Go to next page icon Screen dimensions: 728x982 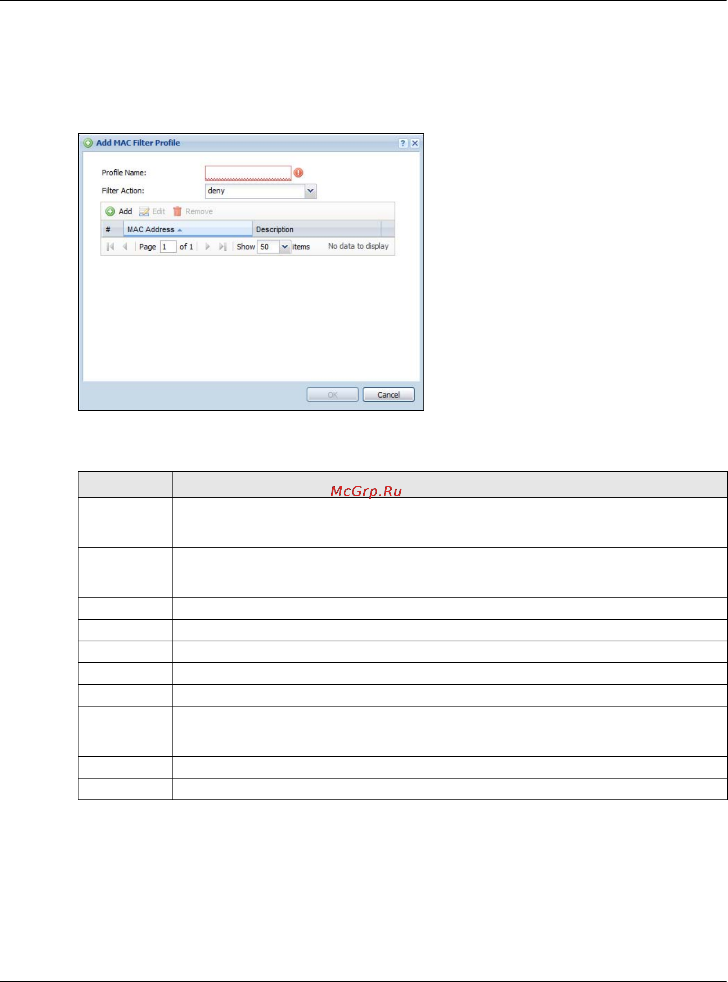pyautogui.click(x=207, y=247)
